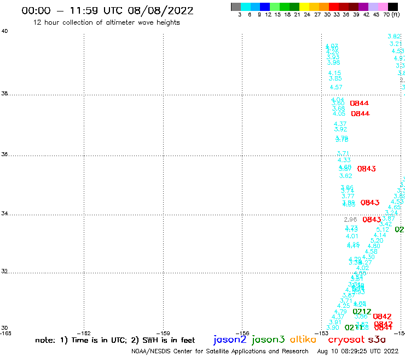Click the latitude axis label '32'
Image resolution: width=405 pixels, height=356 pixels.
pyautogui.click(x=4, y=271)
